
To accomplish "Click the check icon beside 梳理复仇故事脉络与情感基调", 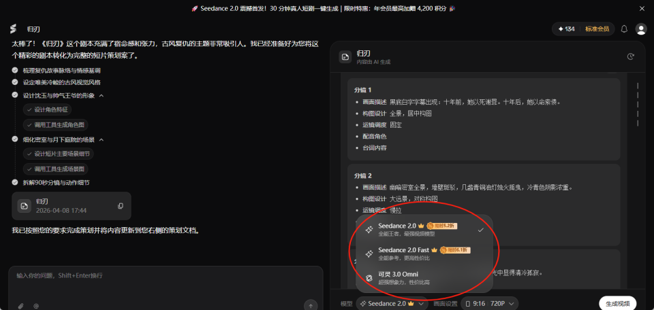I will 15,70.
